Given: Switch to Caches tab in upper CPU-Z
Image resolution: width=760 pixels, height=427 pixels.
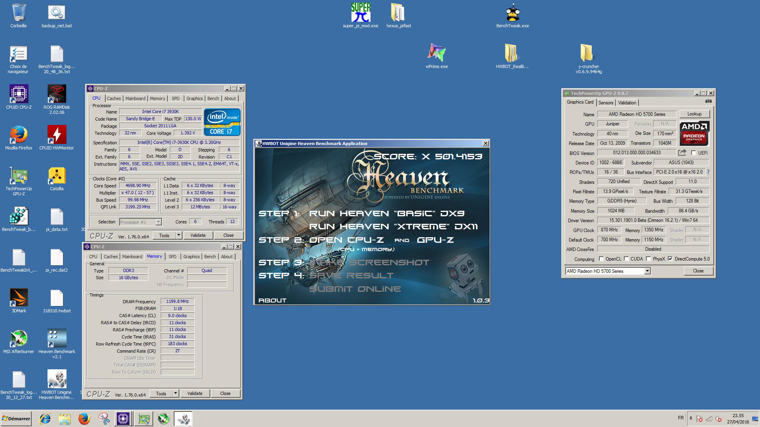Looking at the screenshot, I should pos(114,98).
